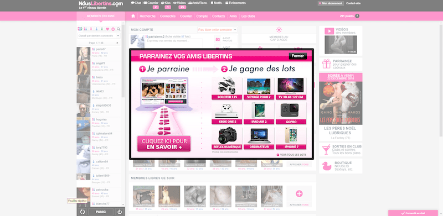Open the Notifs bell in top bar
443x216 pixels.
[217, 3]
